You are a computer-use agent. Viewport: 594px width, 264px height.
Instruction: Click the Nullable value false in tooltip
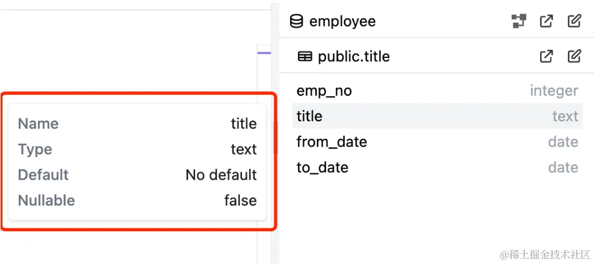point(240,201)
